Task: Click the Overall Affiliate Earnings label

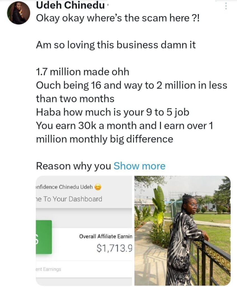Action: point(105,237)
